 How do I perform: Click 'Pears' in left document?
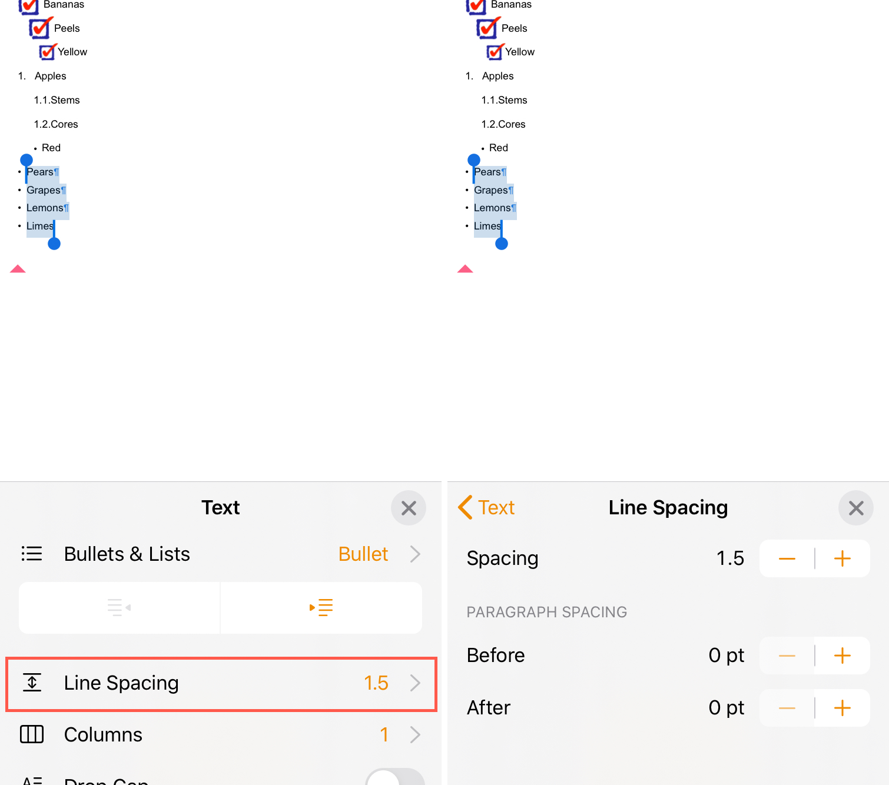click(x=40, y=172)
